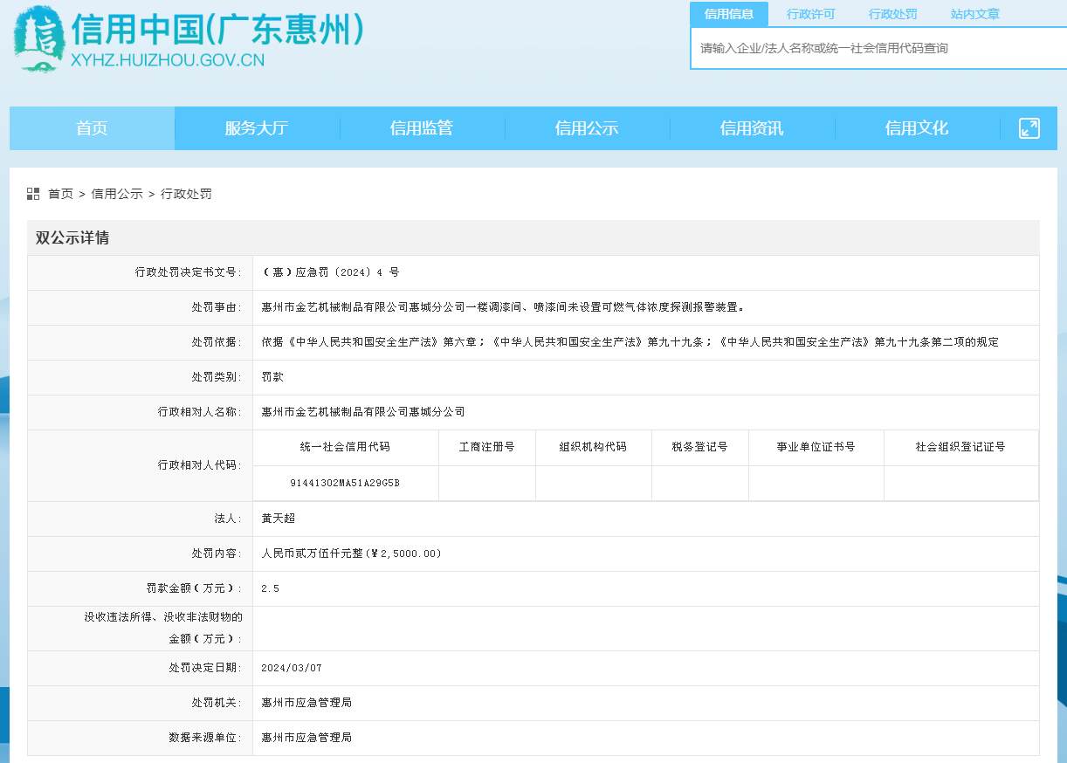
Task: Select the credit code 91441302MA51A29G5B
Action: 345,483
